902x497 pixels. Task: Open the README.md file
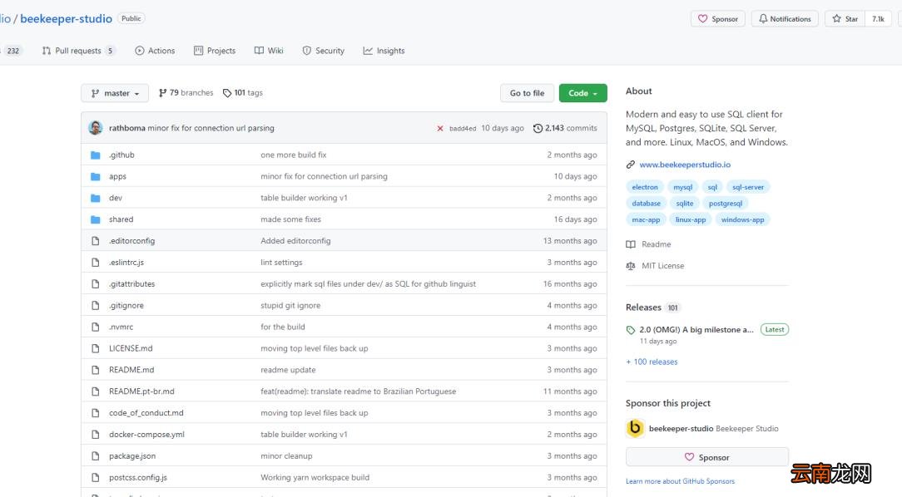[x=131, y=370]
